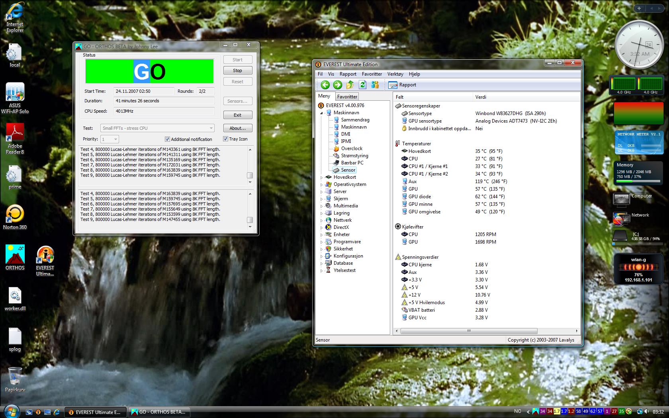
Task: Open the Verktøy menu
Action: click(395, 74)
